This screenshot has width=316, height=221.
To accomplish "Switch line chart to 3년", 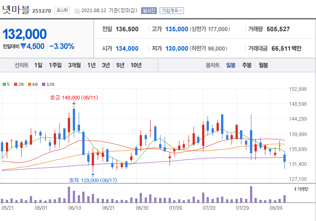I will (x=106, y=65).
